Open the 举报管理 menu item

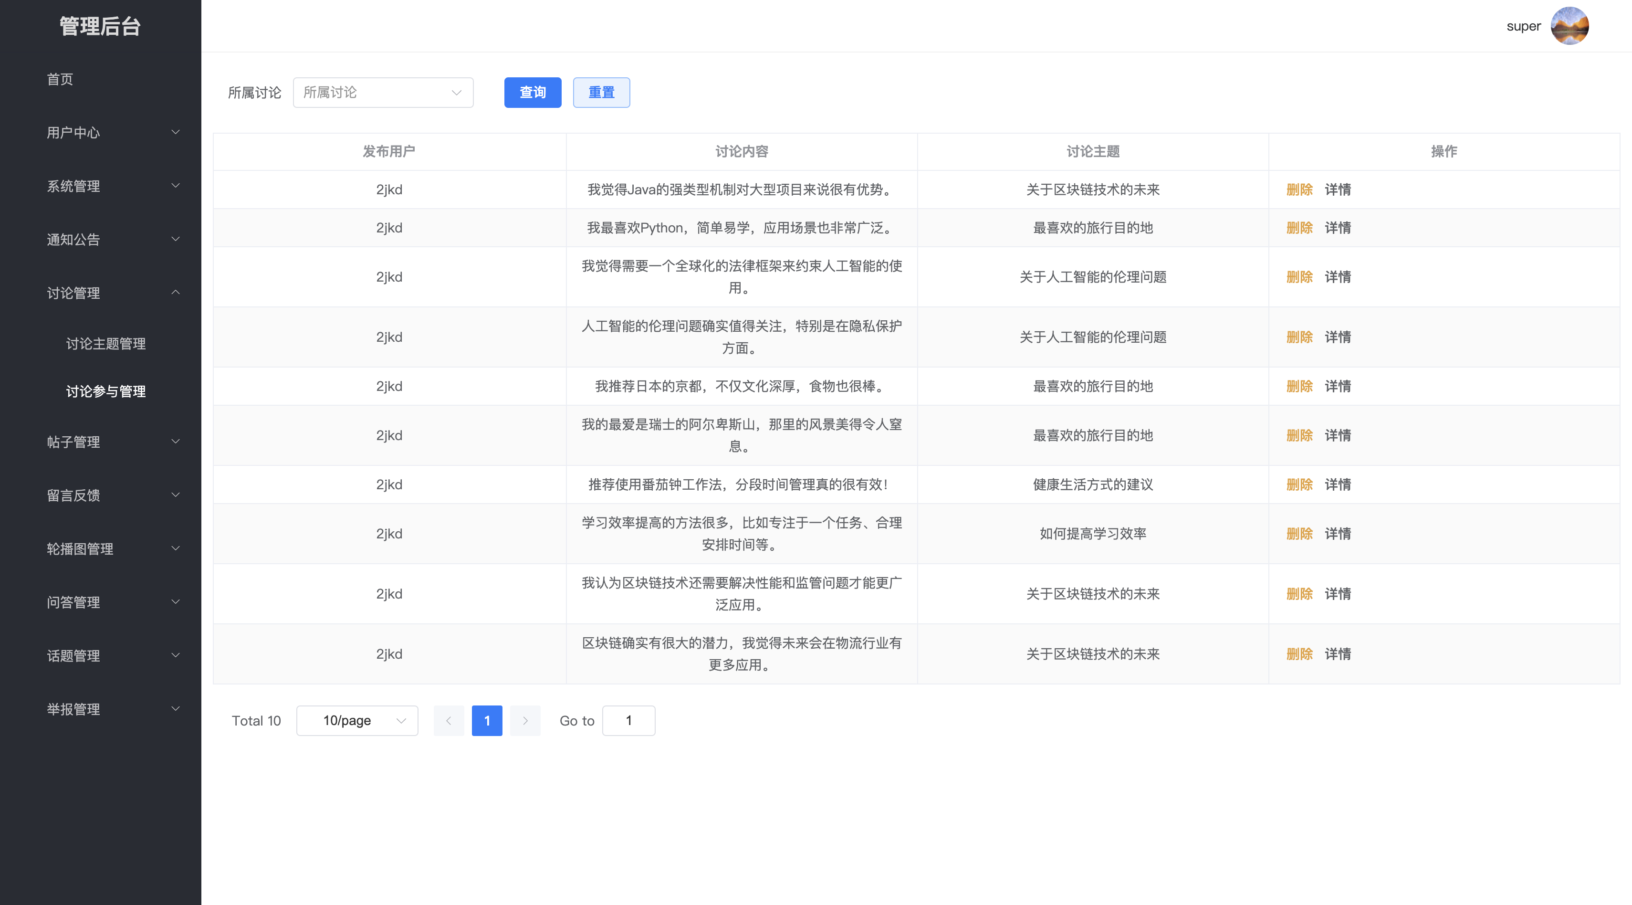pyautogui.click(x=73, y=709)
